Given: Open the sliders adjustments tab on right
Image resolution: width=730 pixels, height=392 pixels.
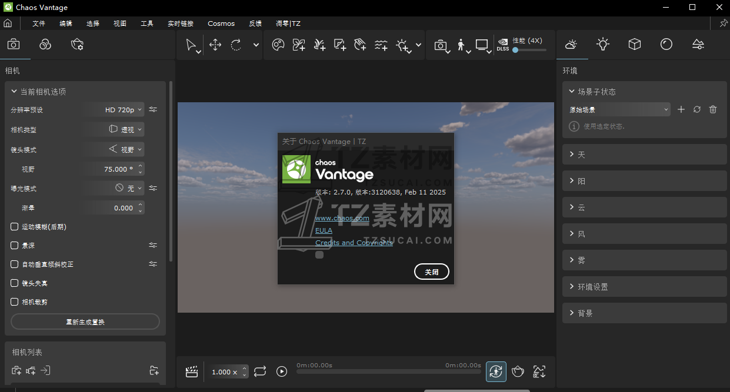Looking at the screenshot, I should [698, 44].
